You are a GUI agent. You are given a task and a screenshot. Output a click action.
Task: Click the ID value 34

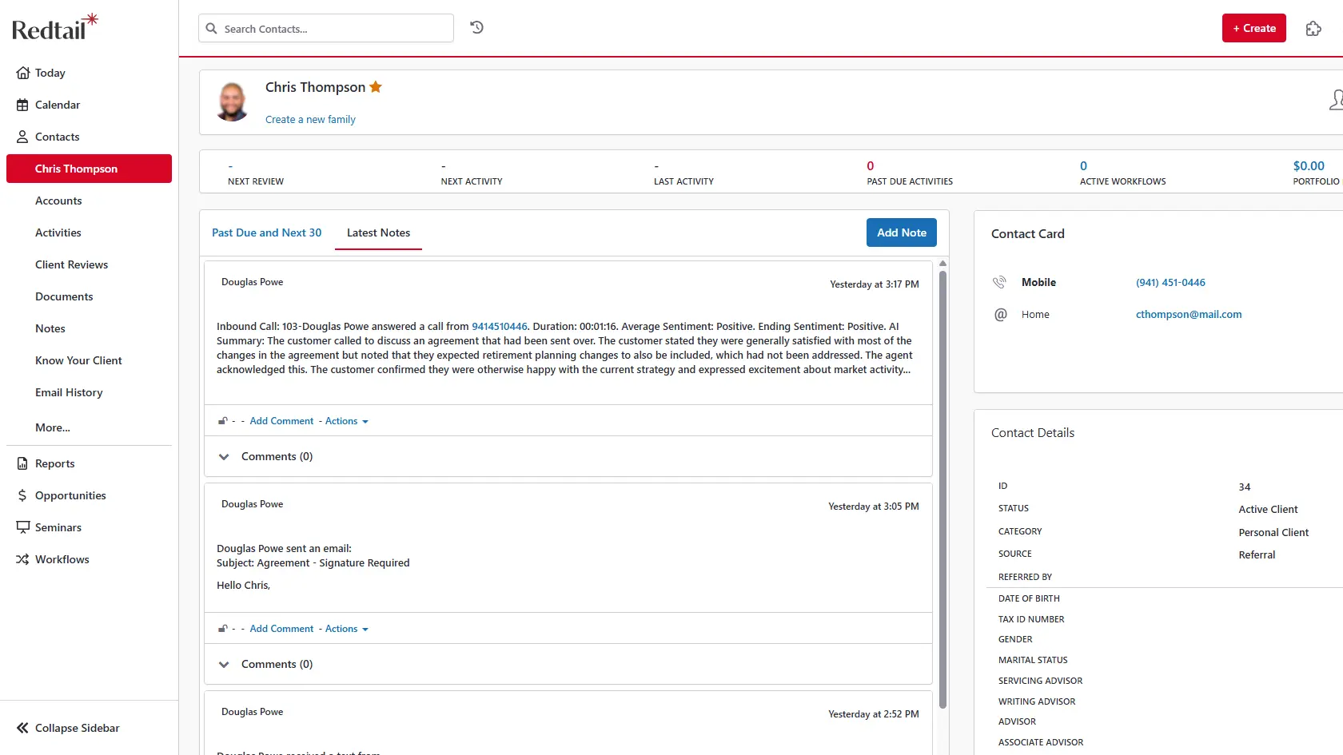[1244, 487]
